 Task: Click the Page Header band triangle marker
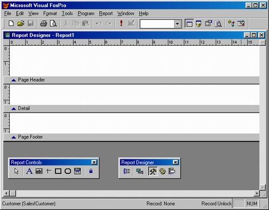coord(13,80)
